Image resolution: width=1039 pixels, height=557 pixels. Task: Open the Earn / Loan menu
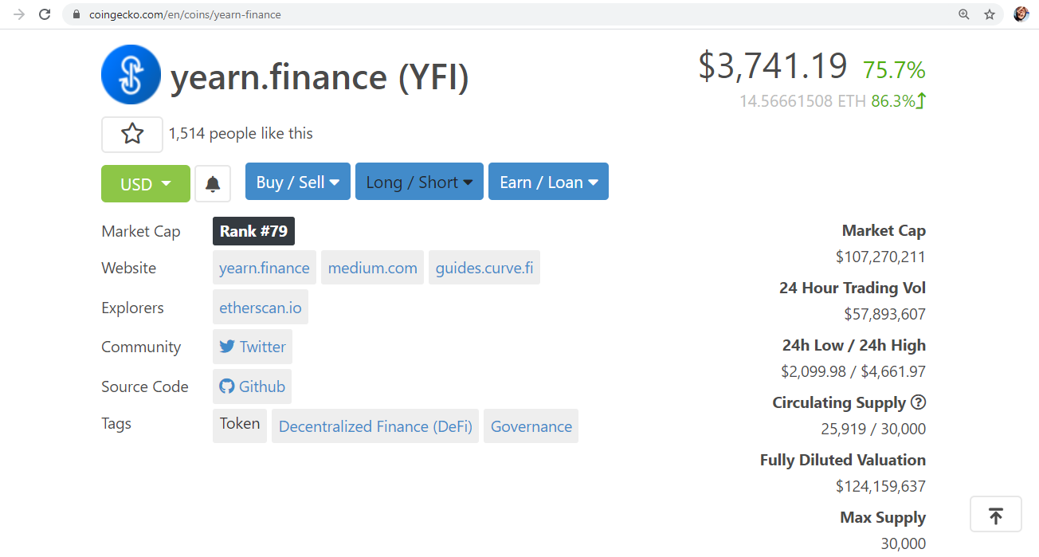pyautogui.click(x=548, y=182)
